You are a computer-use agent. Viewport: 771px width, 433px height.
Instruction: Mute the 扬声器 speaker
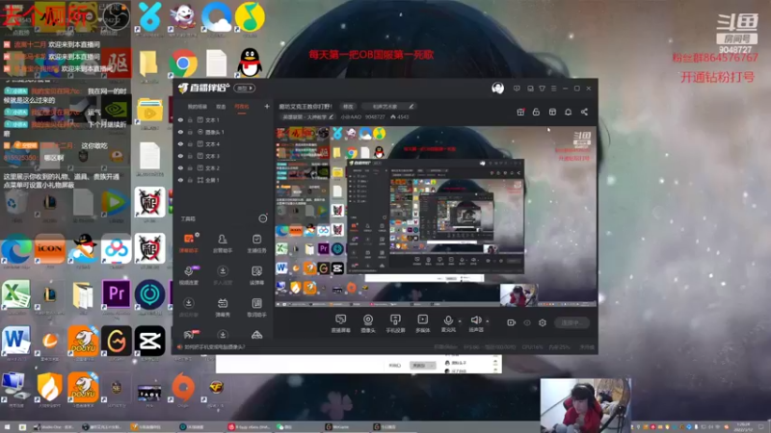[x=475, y=322]
